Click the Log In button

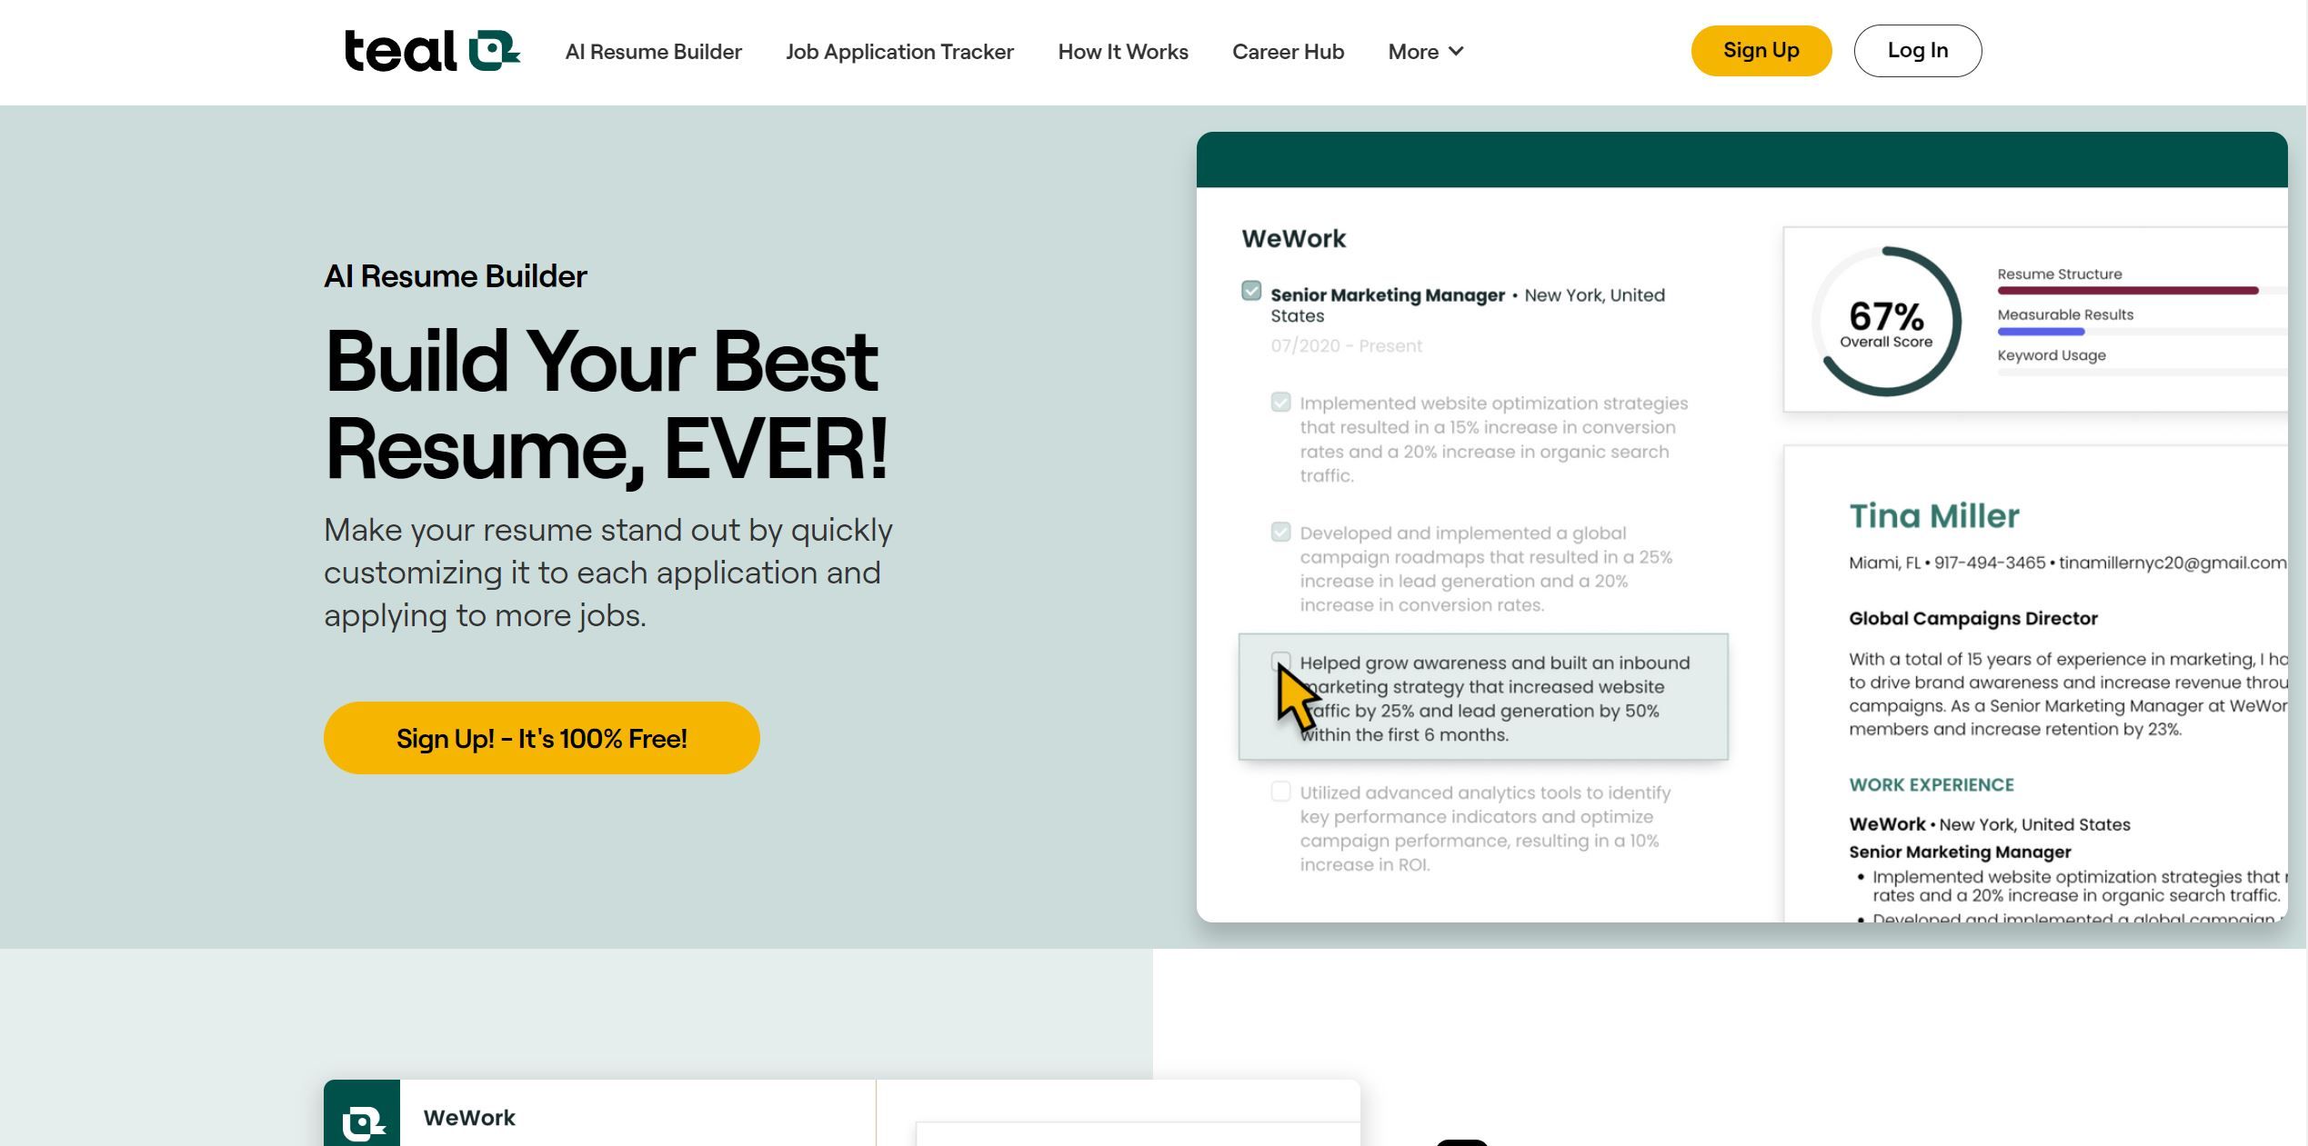click(x=1918, y=50)
